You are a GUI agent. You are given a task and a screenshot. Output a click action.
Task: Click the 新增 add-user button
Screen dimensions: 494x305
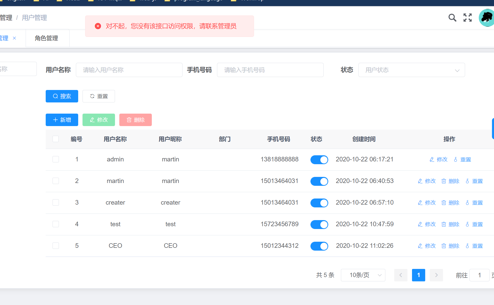[62, 120]
